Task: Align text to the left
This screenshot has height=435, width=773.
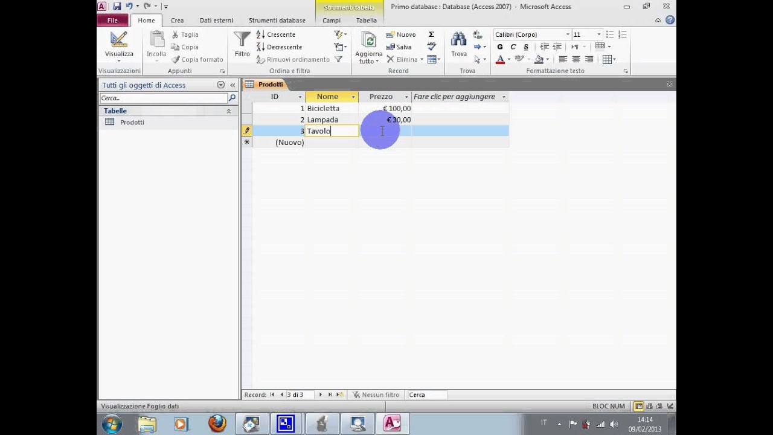Action: (x=563, y=59)
